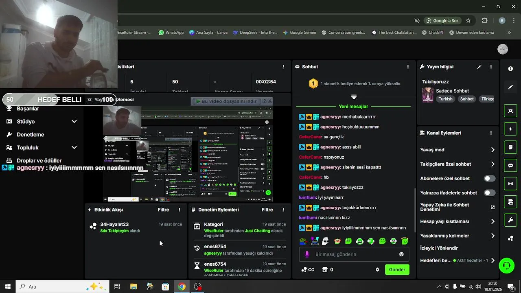Open Kanal Eylemleri three-dot menu
The image size is (521, 293).
pos(491,133)
